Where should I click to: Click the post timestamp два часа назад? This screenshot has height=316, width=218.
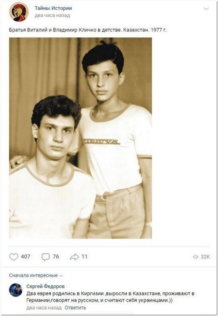click(52, 16)
